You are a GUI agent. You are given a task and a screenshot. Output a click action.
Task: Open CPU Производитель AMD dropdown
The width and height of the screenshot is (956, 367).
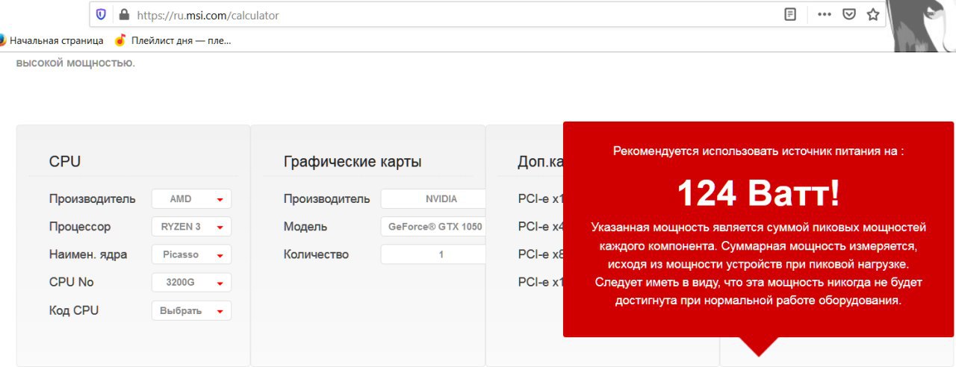tap(191, 199)
